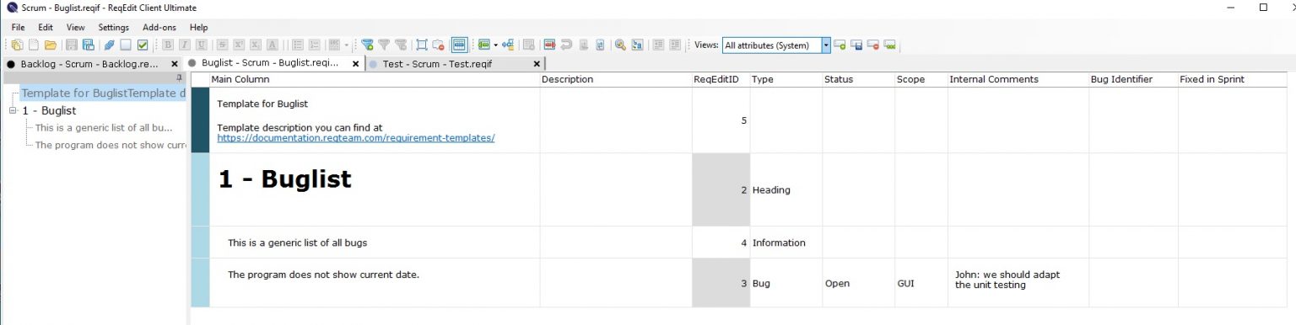Click the new-from-copy documents toolbar icon
Screen dimensions: 1296x325
(17, 45)
